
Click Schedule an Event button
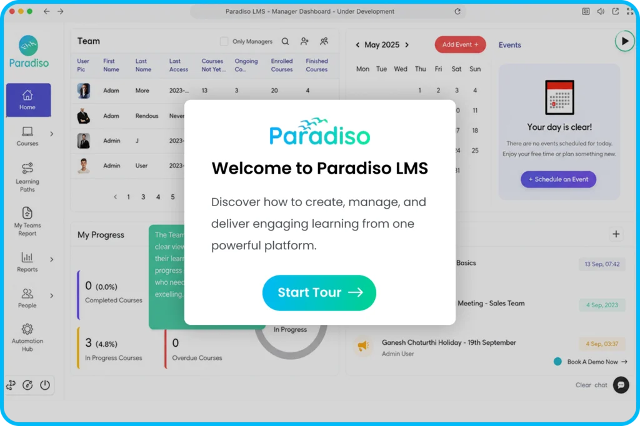558,179
